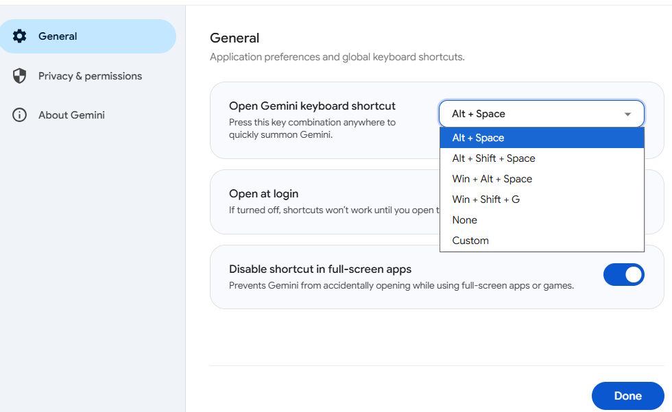
Task: Click 'Open Gemini keyboard shortcut' label
Action: [x=312, y=106]
